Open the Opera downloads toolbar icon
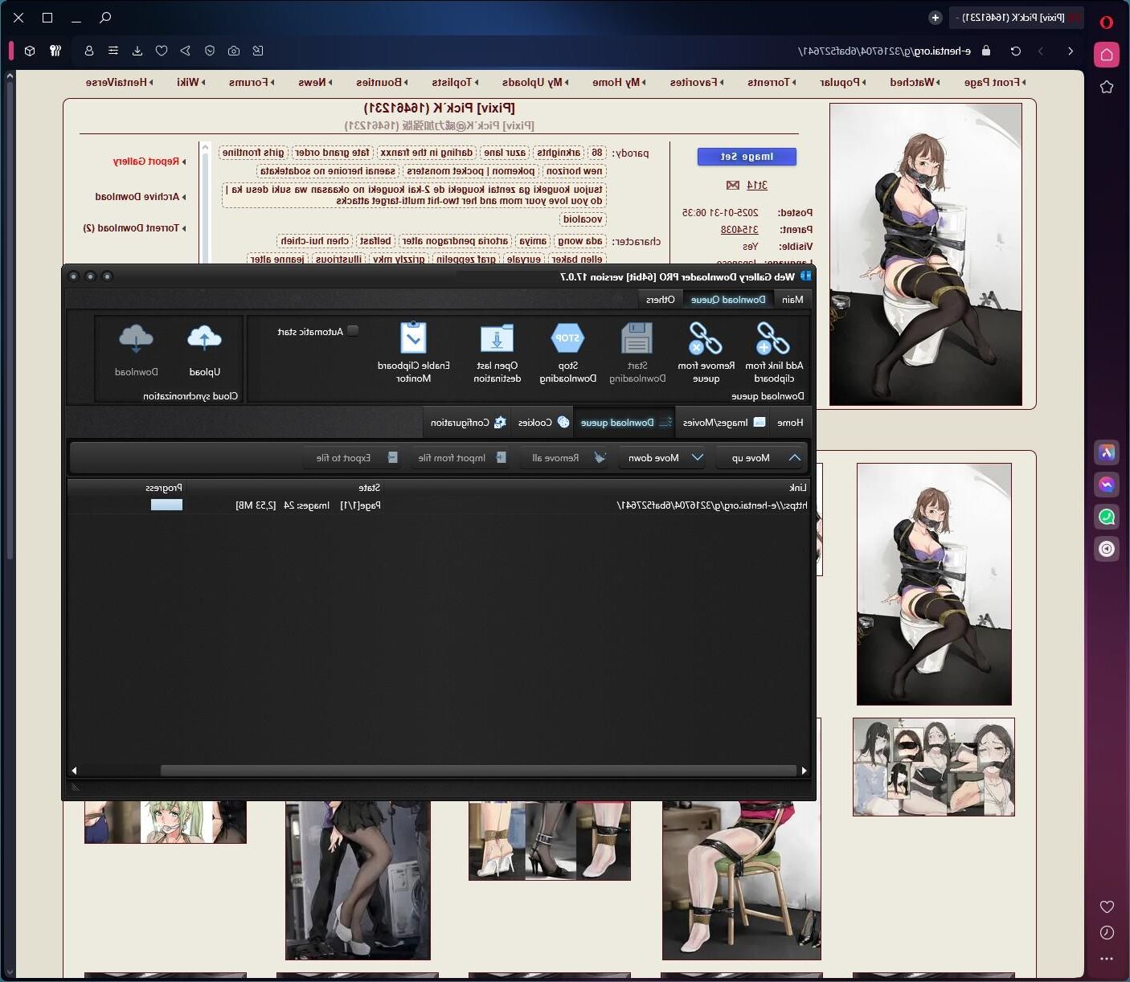 (x=137, y=51)
